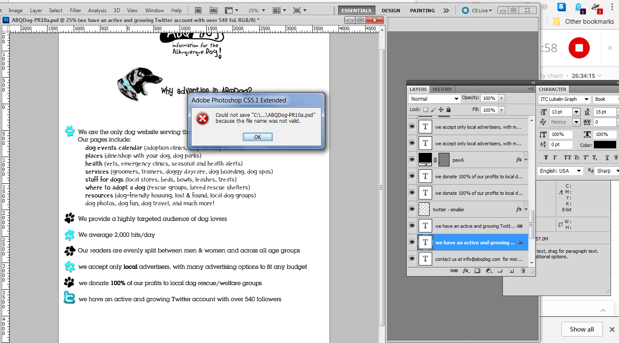
Task: Apply Faux Bold in Character panel
Action: click(546, 158)
